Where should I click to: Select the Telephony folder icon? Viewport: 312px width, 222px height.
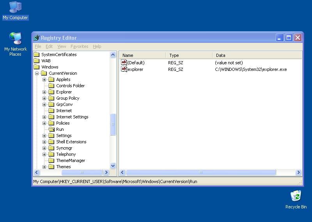(x=51, y=154)
